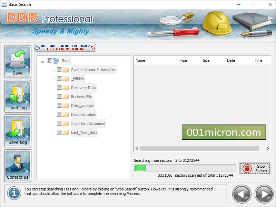Enable the Business File checkbox
Viewport: 276px width, 207px height.
59,97
